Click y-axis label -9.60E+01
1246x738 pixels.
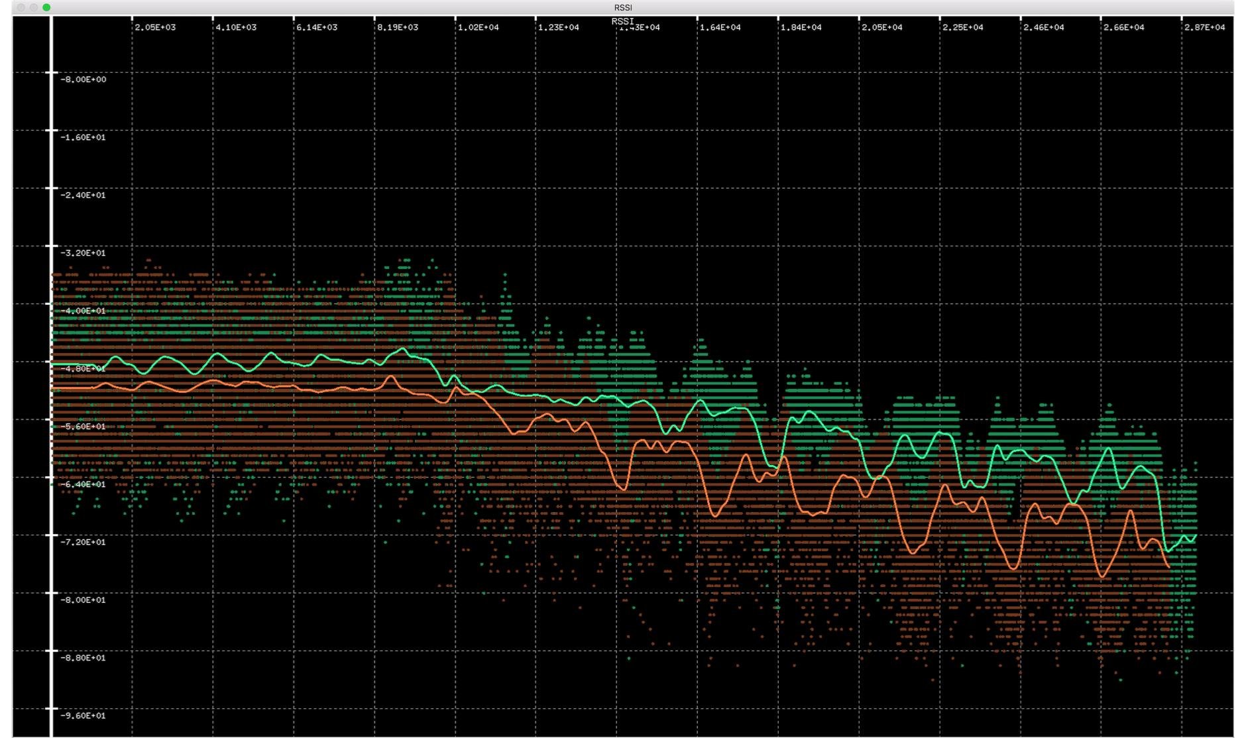pos(83,715)
